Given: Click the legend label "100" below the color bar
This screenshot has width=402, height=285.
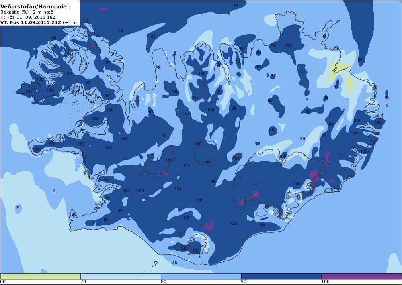Looking at the screenshot, I should coord(325,282).
